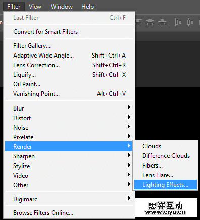Open Filter Gallery dialog
The image size is (200, 220).
(69, 46)
